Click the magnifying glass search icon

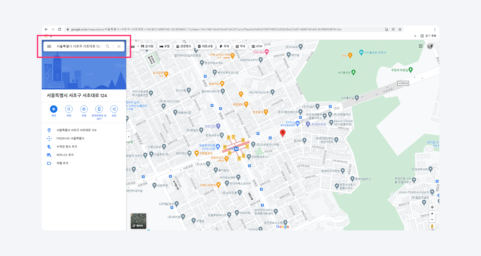pyautogui.click(x=108, y=46)
